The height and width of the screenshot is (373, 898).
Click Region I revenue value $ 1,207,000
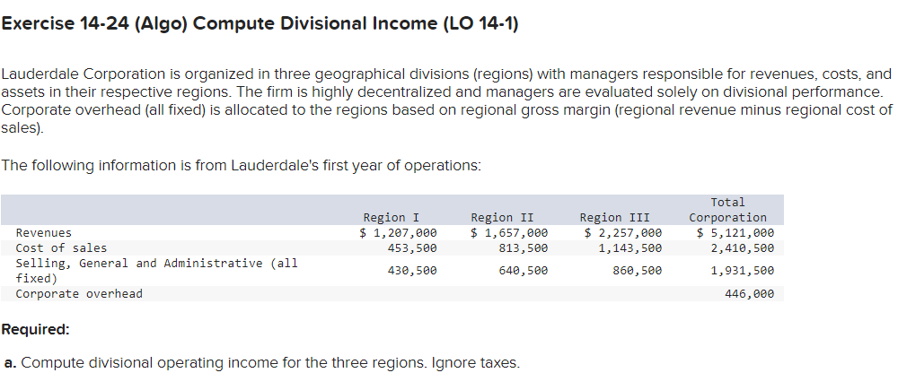[x=398, y=233]
